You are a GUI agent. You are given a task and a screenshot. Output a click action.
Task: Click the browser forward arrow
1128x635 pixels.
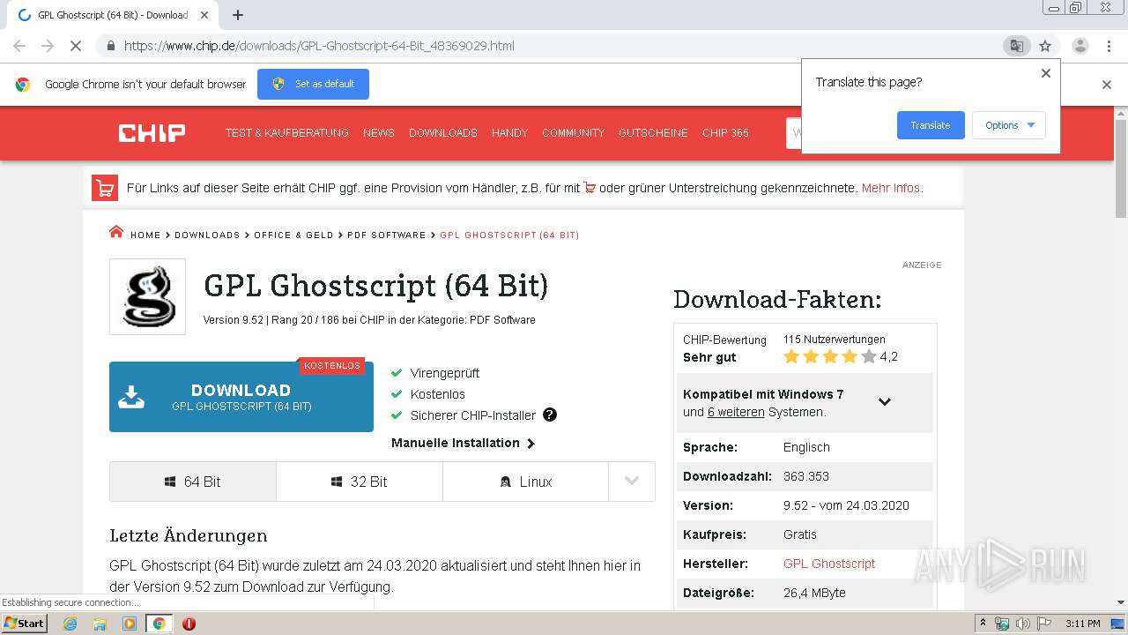click(x=48, y=46)
